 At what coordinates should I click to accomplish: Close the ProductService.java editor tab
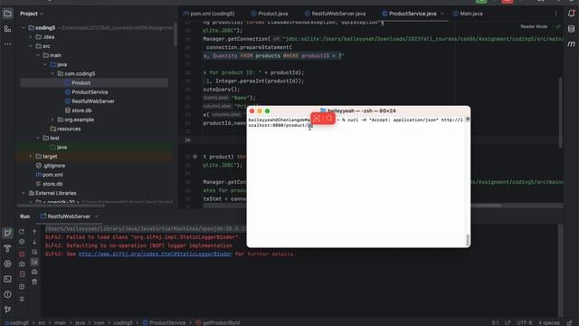[x=442, y=14]
